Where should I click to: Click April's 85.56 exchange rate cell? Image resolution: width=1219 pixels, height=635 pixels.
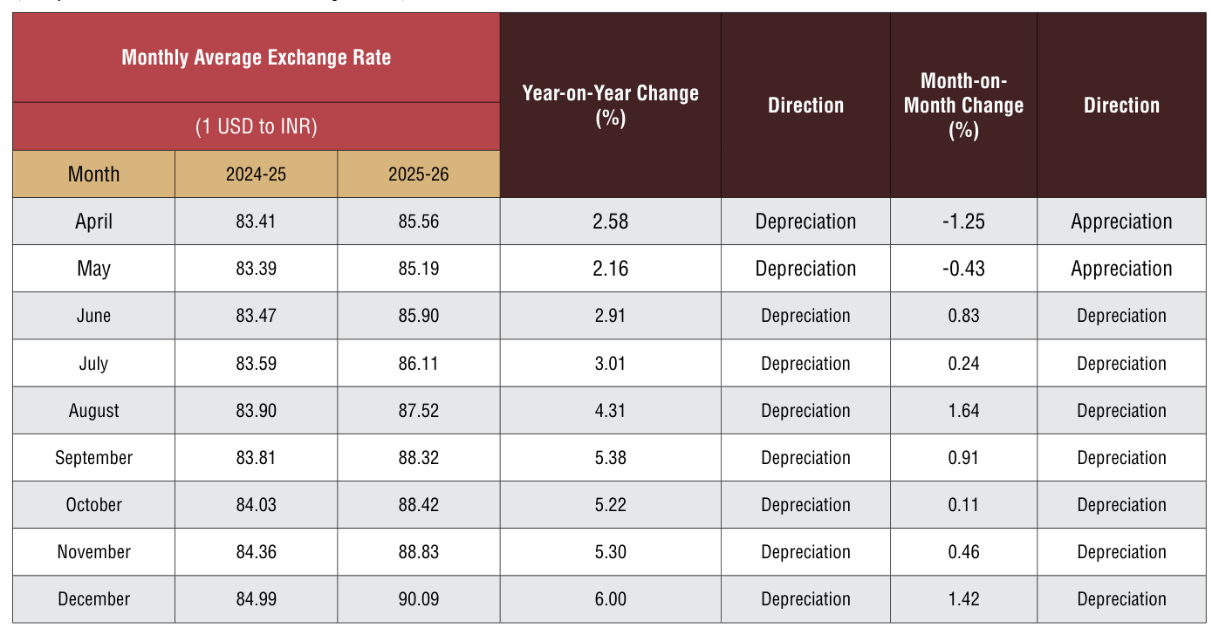[x=419, y=222]
